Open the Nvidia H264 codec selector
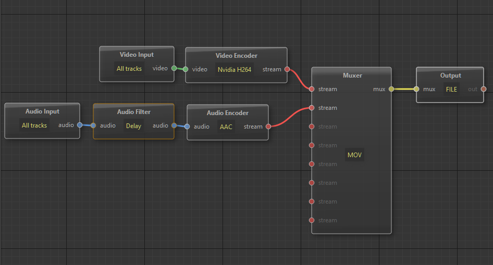493x265 pixels. 235,69
